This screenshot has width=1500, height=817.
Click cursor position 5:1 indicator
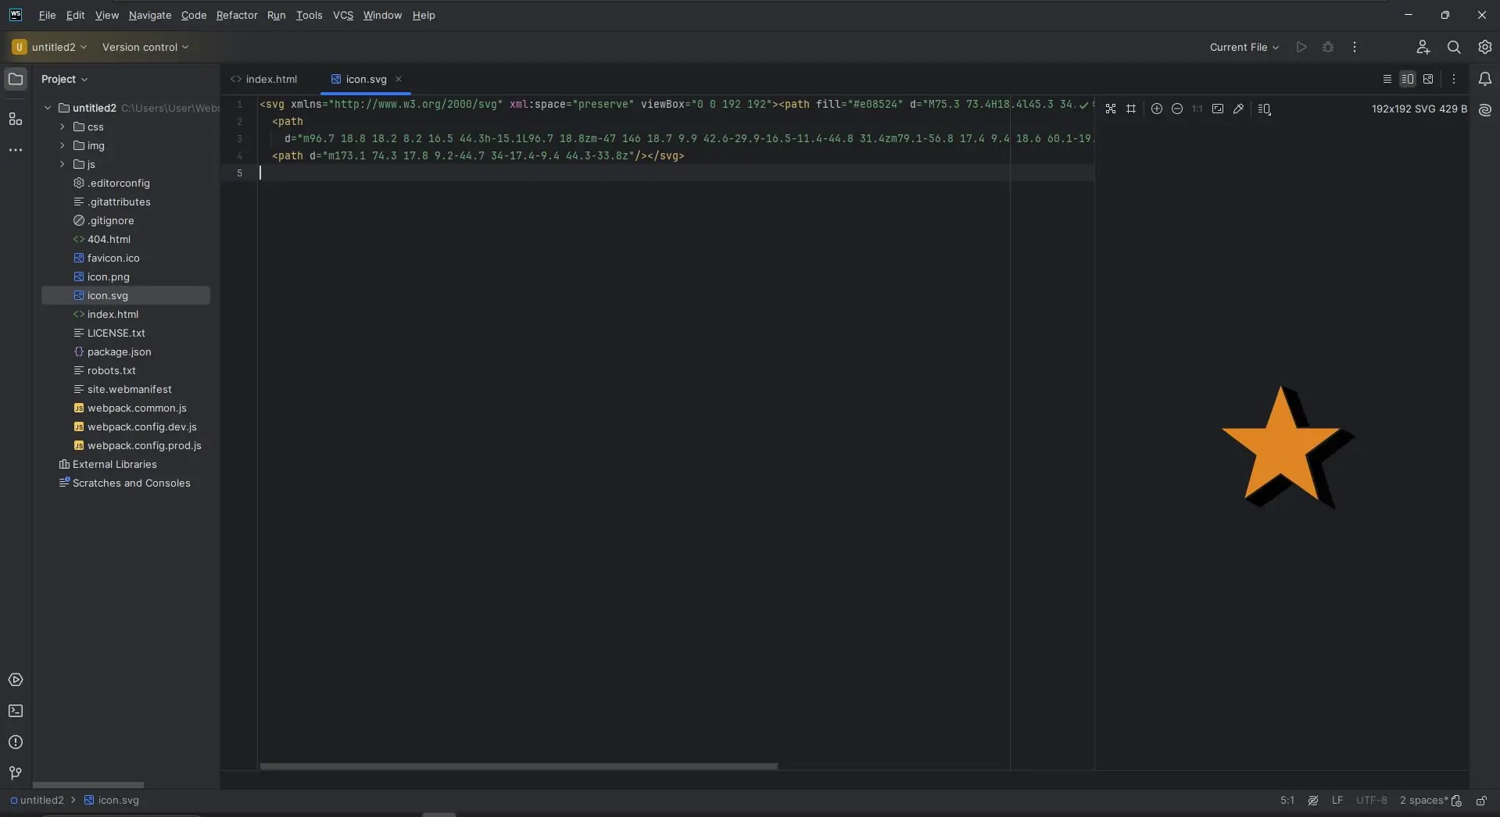coord(1287,800)
